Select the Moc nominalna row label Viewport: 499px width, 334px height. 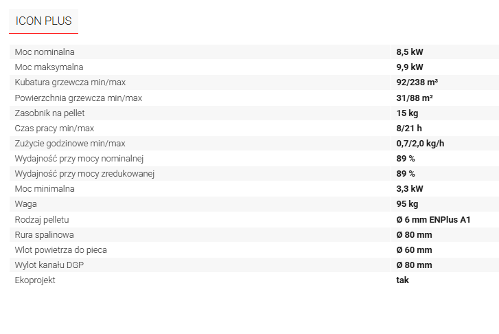pyautogui.click(x=45, y=52)
